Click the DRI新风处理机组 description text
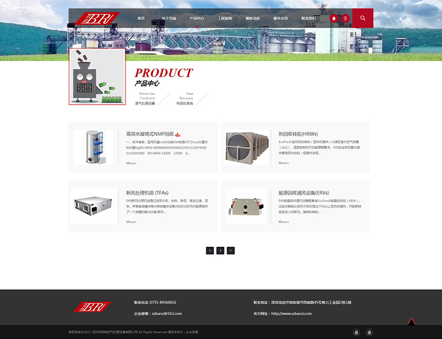This screenshot has width=442, height=339. [167, 206]
